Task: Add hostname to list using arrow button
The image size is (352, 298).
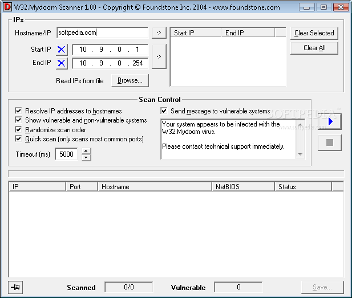Action: coord(159,32)
